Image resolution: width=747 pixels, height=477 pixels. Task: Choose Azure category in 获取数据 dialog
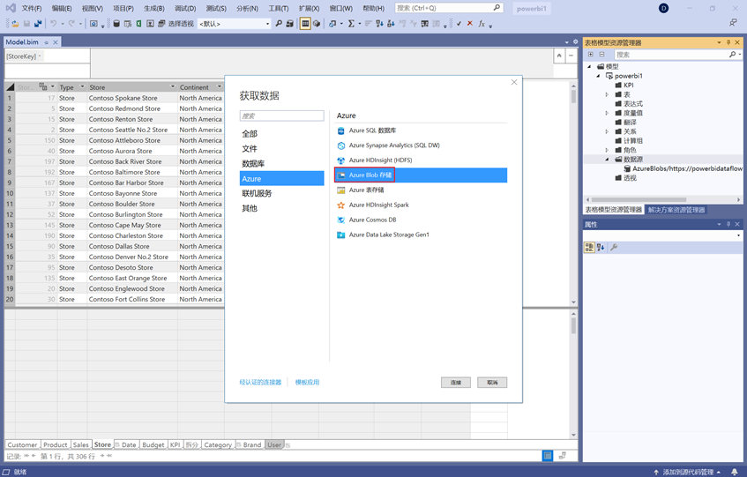point(281,178)
